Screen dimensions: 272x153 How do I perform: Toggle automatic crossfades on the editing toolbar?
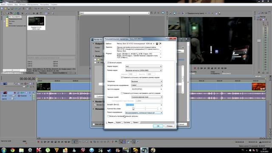click(124, 142)
